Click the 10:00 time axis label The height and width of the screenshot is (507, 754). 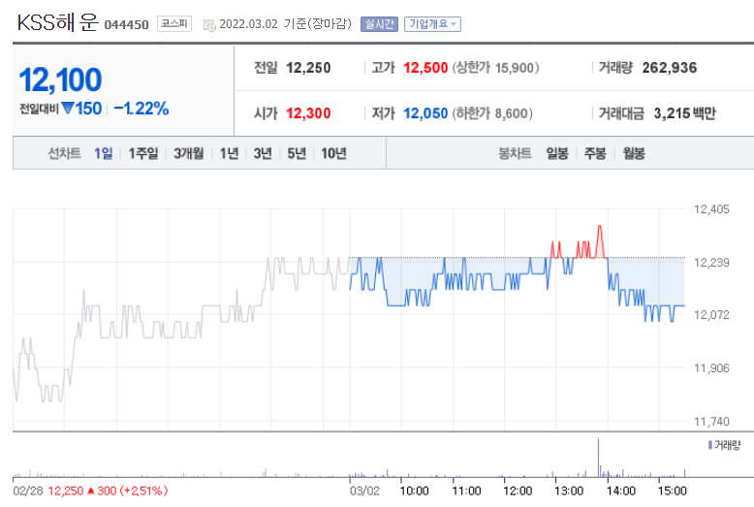coord(414,491)
